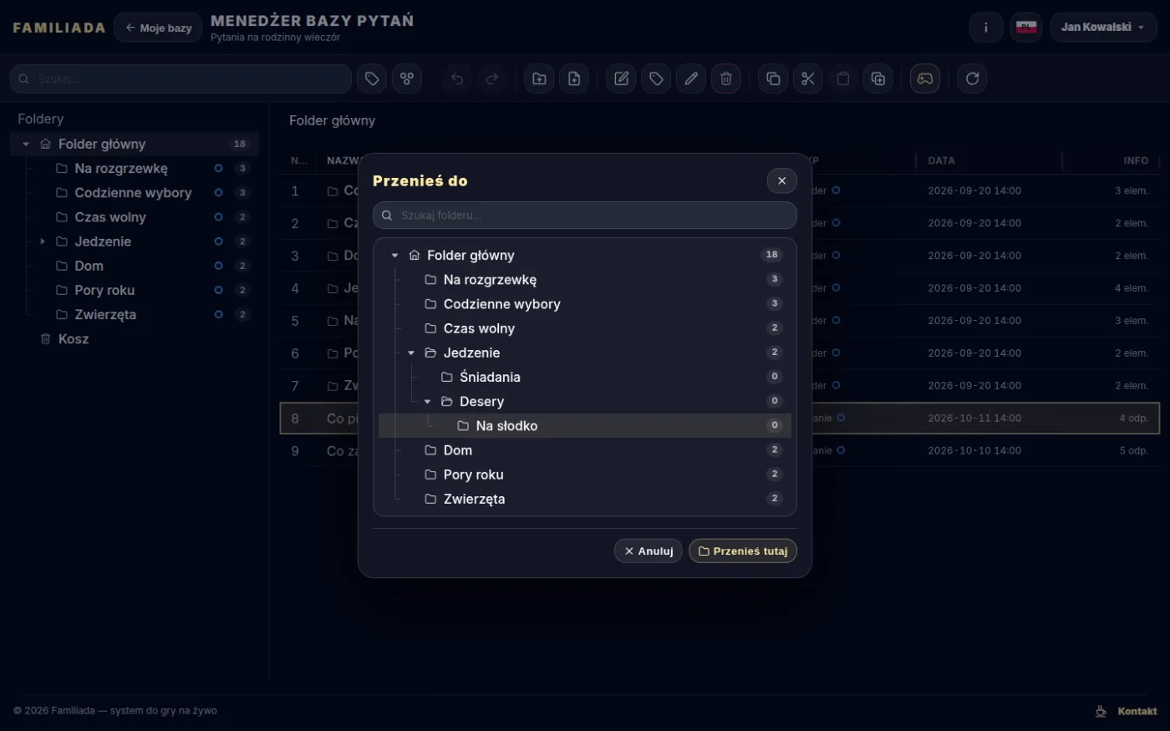The width and height of the screenshot is (1170, 731).
Task: Close the Przenieś do dialog with X
Action: click(781, 180)
